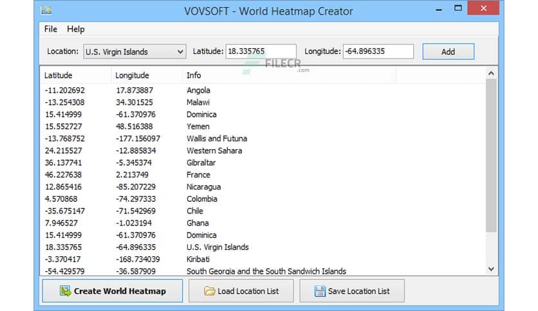Image resolution: width=538 pixels, height=311 pixels.
Task: Expand the Location combo box
Action: [x=134, y=51]
